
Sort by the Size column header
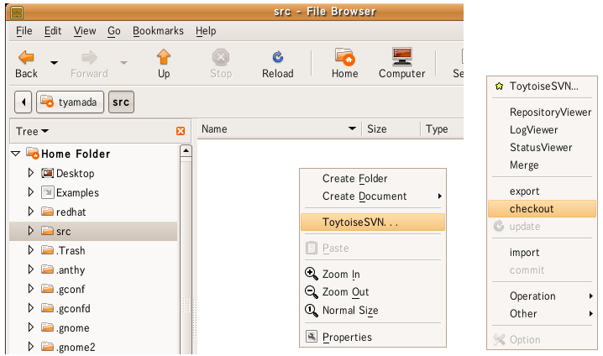[391, 129]
